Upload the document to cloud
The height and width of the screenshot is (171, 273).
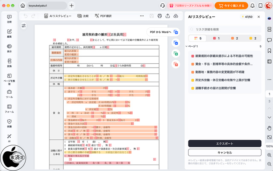click(x=176, y=16)
